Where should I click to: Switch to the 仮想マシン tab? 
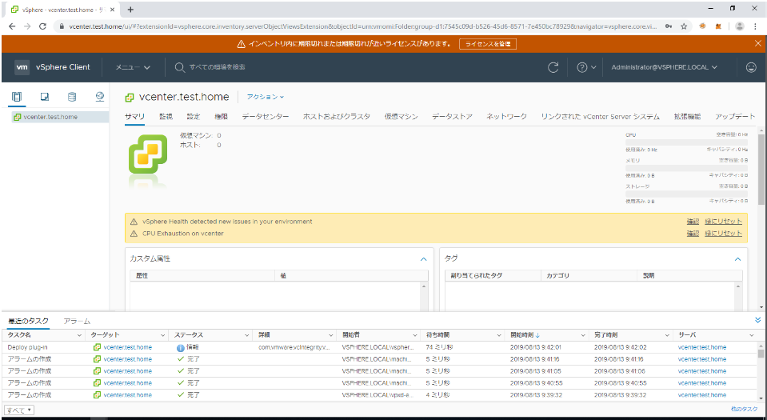pyautogui.click(x=401, y=117)
